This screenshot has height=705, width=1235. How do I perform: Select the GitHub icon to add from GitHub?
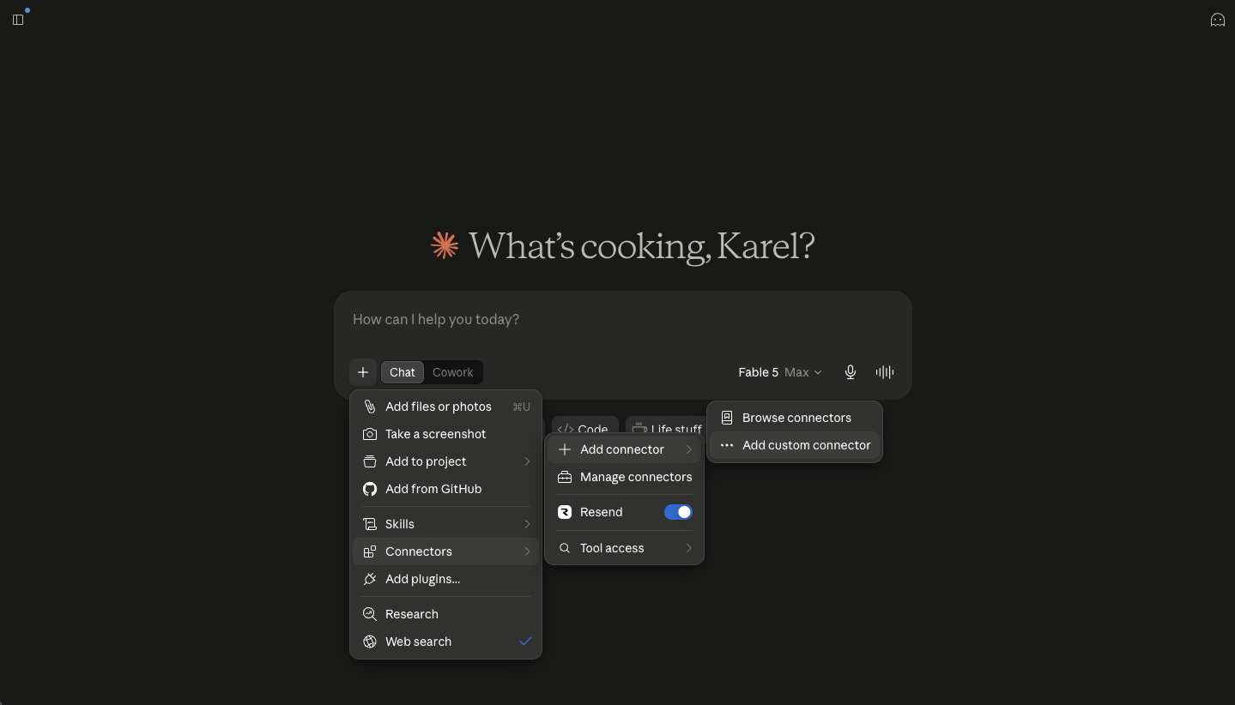(x=370, y=489)
